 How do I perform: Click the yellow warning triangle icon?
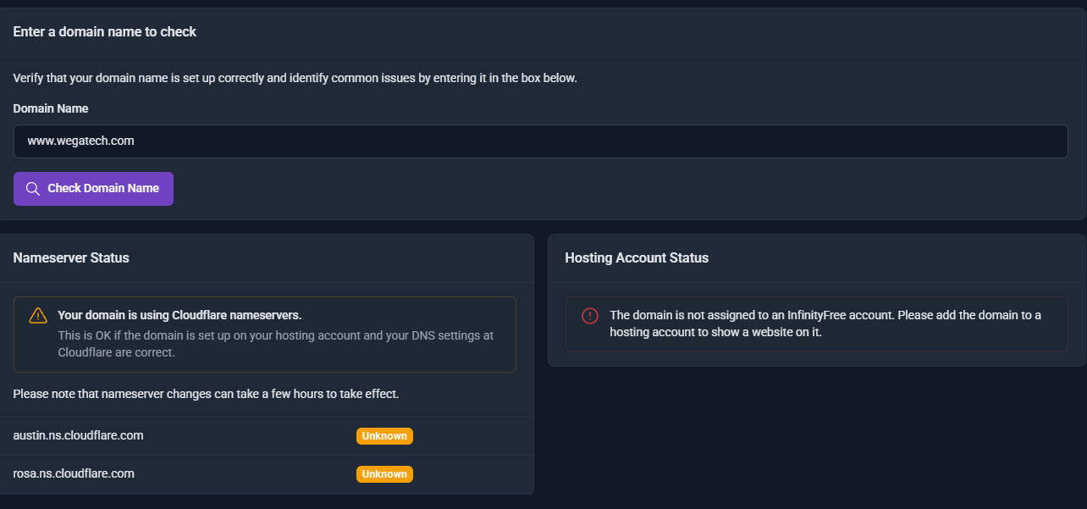point(38,315)
